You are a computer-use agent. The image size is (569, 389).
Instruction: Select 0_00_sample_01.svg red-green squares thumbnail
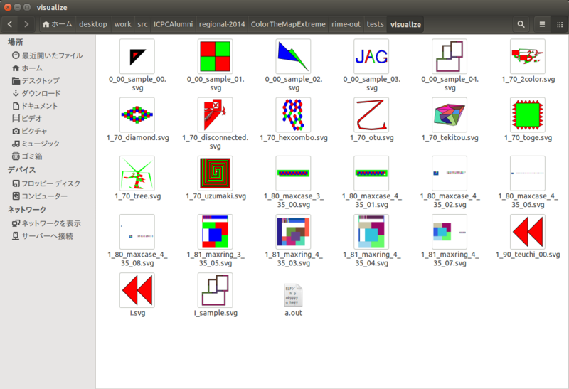tap(216, 56)
